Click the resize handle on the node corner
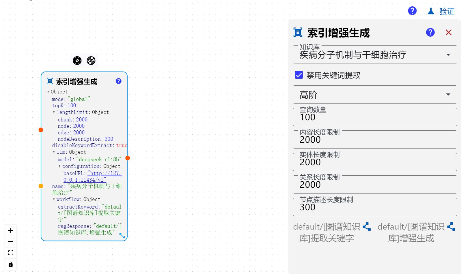This screenshot has width=461, height=274. point(122,236)
